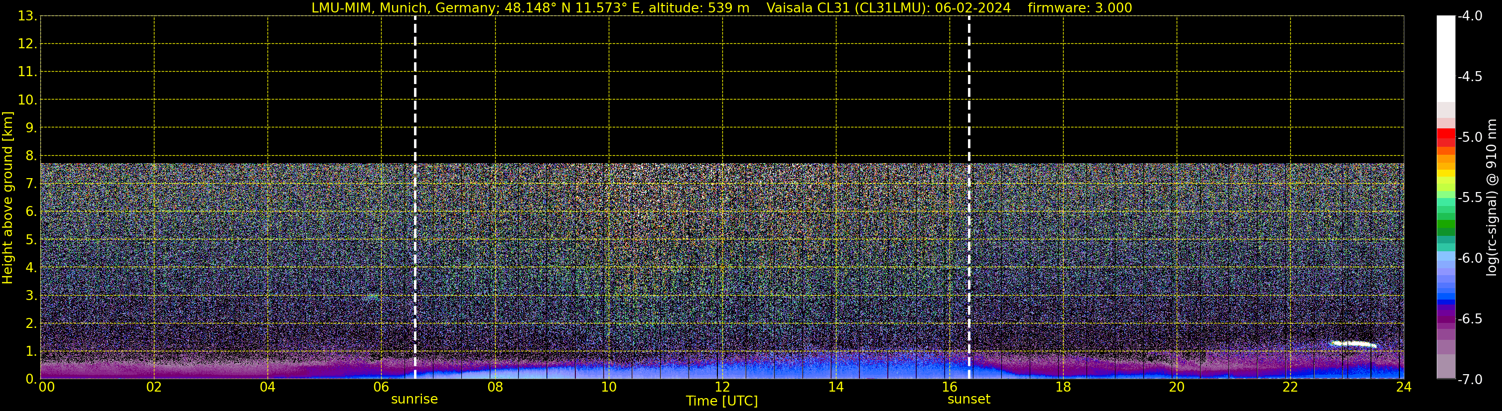
Task: Click the 'Vaisala CL31 (CL31LMU)' text in the title
Action: [x=848, y=7]
